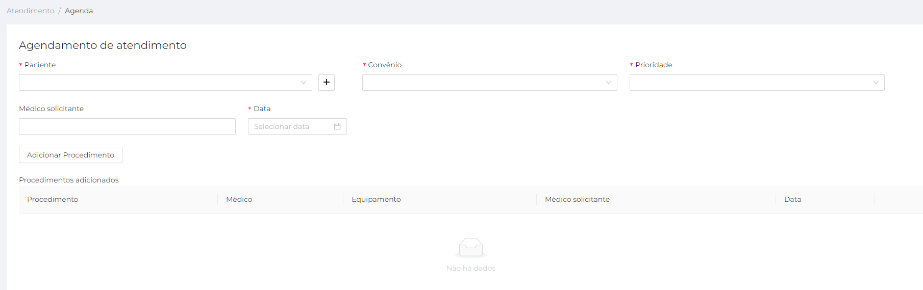The height and width of the screenshot is (290, 923).
Task: Focus the Médico solicitante text field
Action: click(127, 126)
